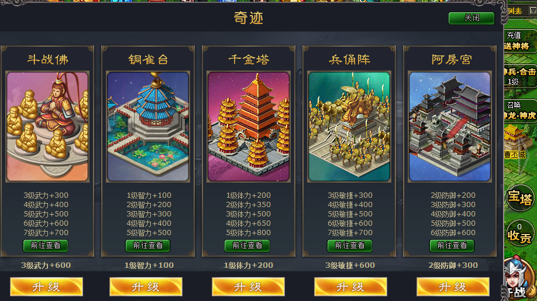
Task: Click the 斗战佛 wonder artwork
Action: 47,127
